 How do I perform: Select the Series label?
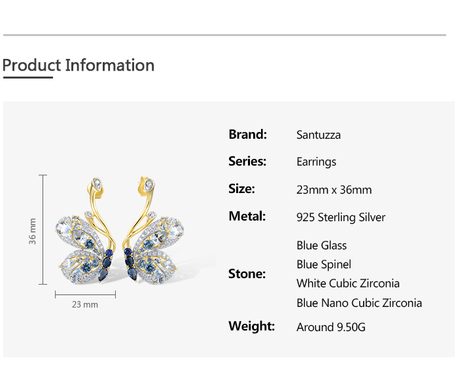(x=247, y=162)
